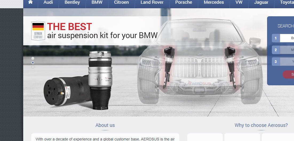
Task: Click the 'With over a decade' paragraph
Action: [105, 139]
